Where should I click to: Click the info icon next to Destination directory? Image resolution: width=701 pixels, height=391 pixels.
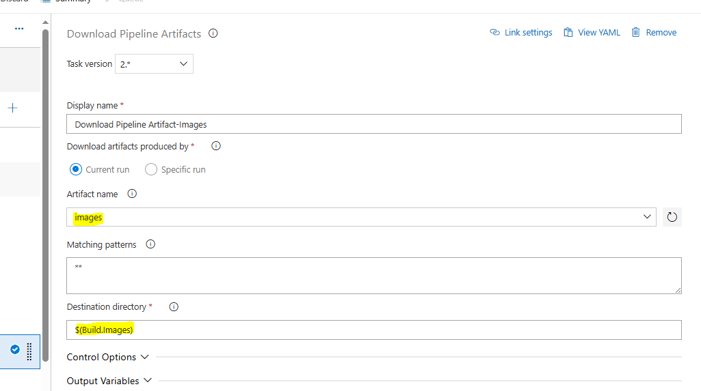tap(174, 307)
